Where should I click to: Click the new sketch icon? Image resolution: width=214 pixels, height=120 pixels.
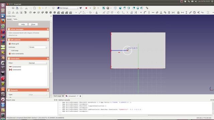[x=9, y=13]
